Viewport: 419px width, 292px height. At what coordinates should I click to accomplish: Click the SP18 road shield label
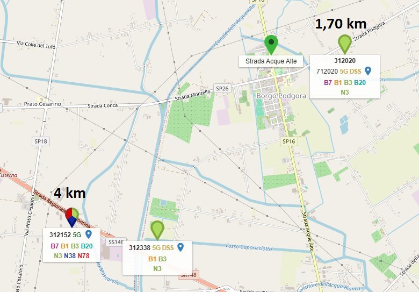(41, 141)
